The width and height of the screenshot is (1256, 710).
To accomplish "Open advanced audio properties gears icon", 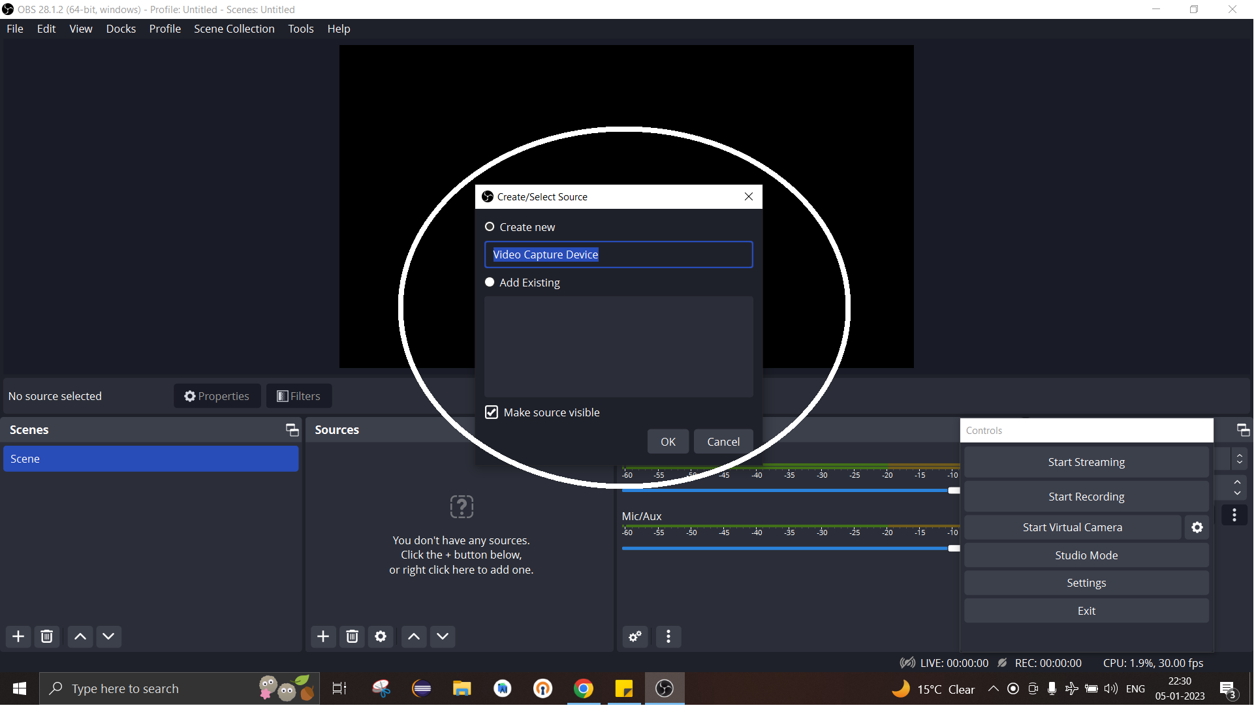I will click(635, 637).
